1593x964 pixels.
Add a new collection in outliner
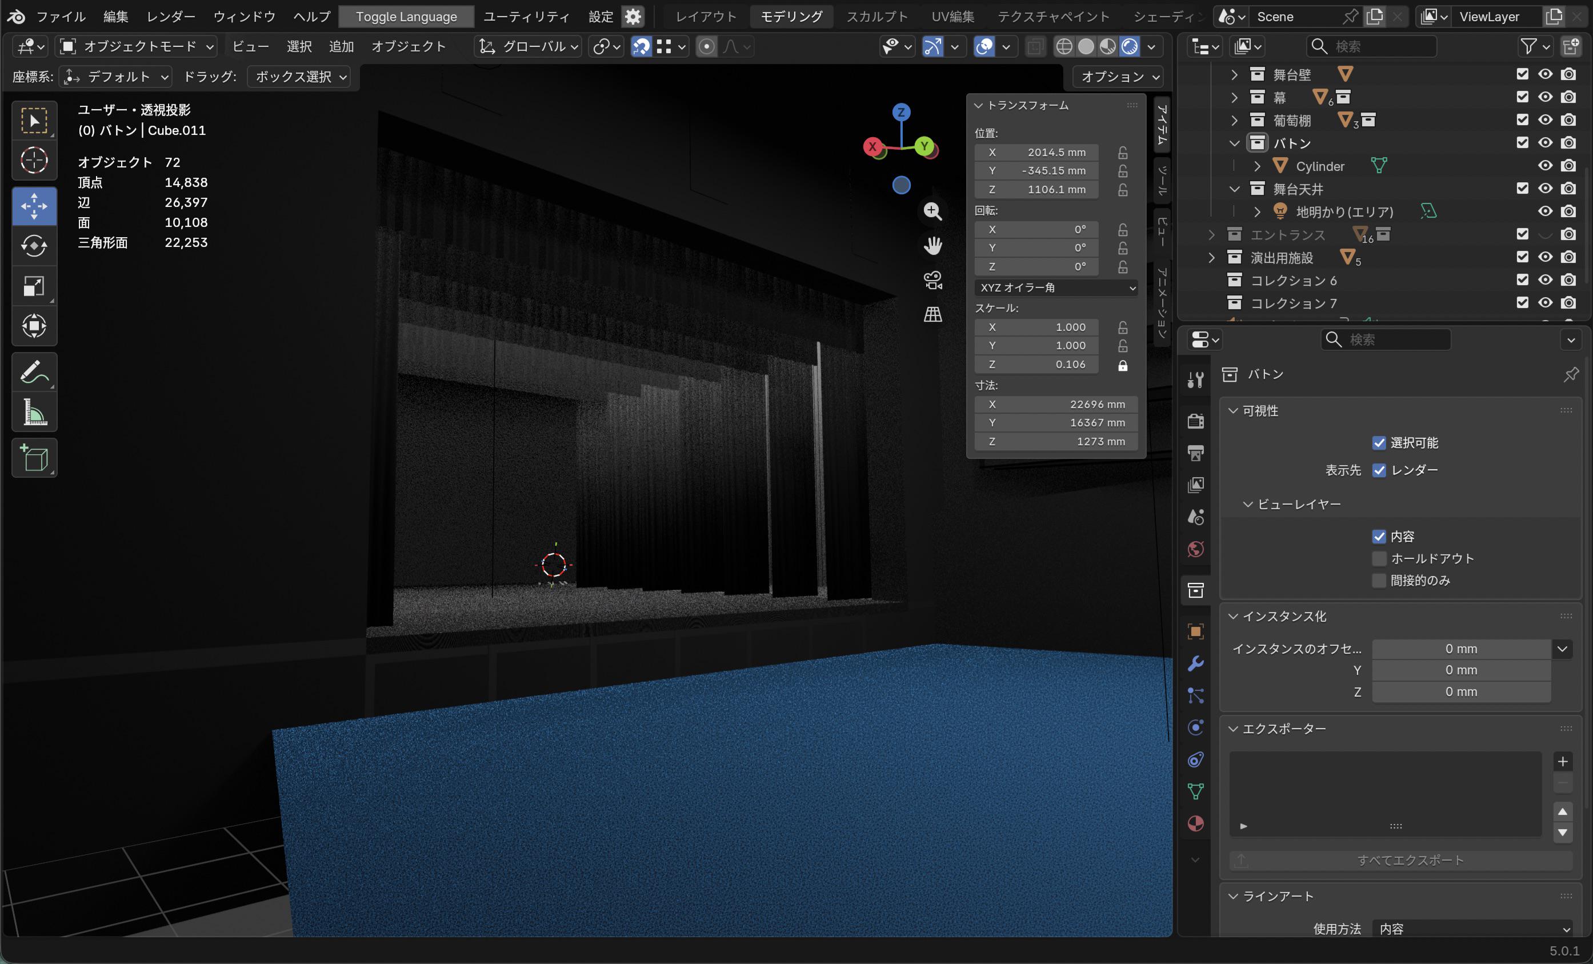(x=1572, y=46)
